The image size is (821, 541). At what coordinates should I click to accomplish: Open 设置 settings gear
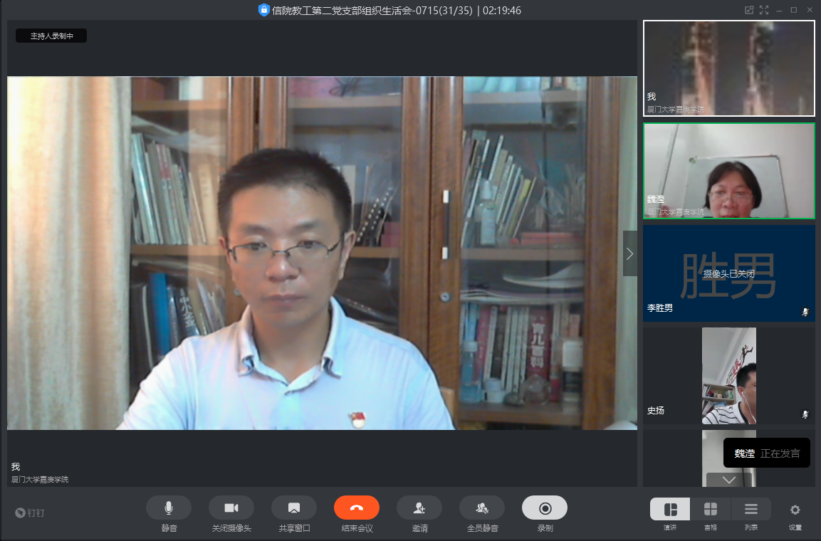(795, 510)
